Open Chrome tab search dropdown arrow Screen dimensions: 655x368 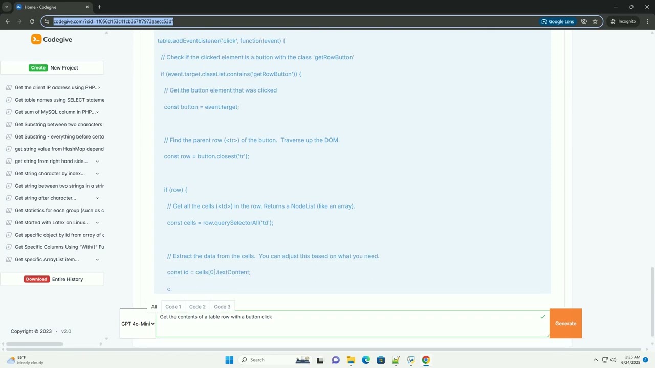point(7,7)
